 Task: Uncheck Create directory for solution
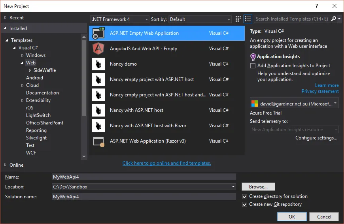(244, 196)
